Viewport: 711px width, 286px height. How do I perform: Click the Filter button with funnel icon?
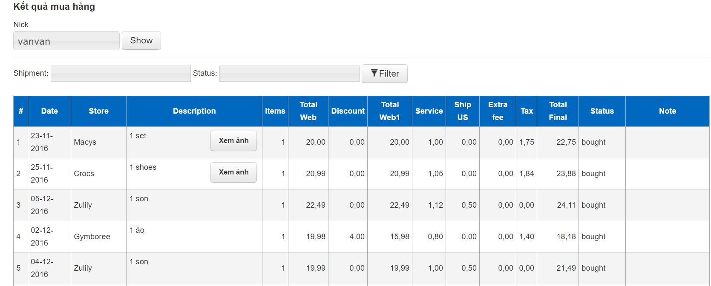pos(384,74)
